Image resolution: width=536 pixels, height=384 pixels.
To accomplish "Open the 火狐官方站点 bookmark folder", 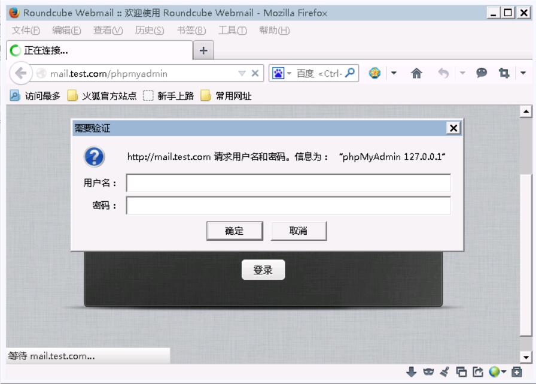I will pos(102,96).
